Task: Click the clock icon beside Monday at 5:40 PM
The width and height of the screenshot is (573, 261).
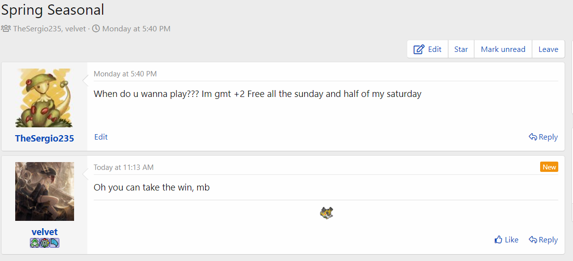Action: [96, 28]
